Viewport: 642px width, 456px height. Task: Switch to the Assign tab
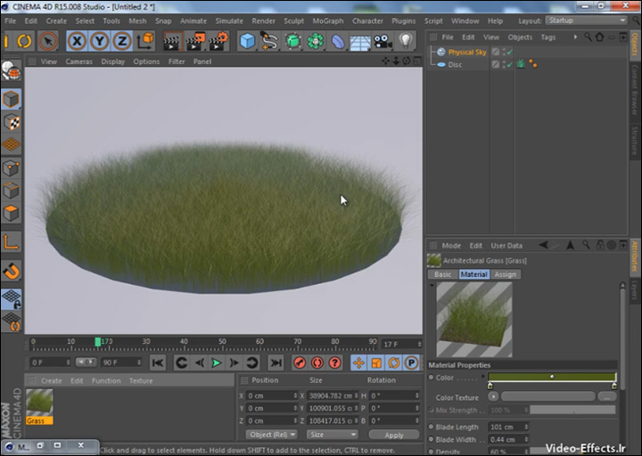click(x=505, y=274)
